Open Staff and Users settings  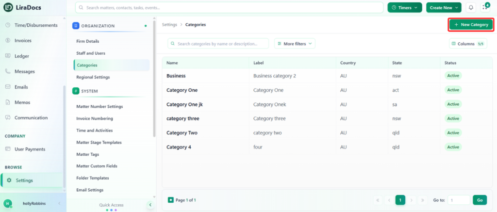point(91,53)
